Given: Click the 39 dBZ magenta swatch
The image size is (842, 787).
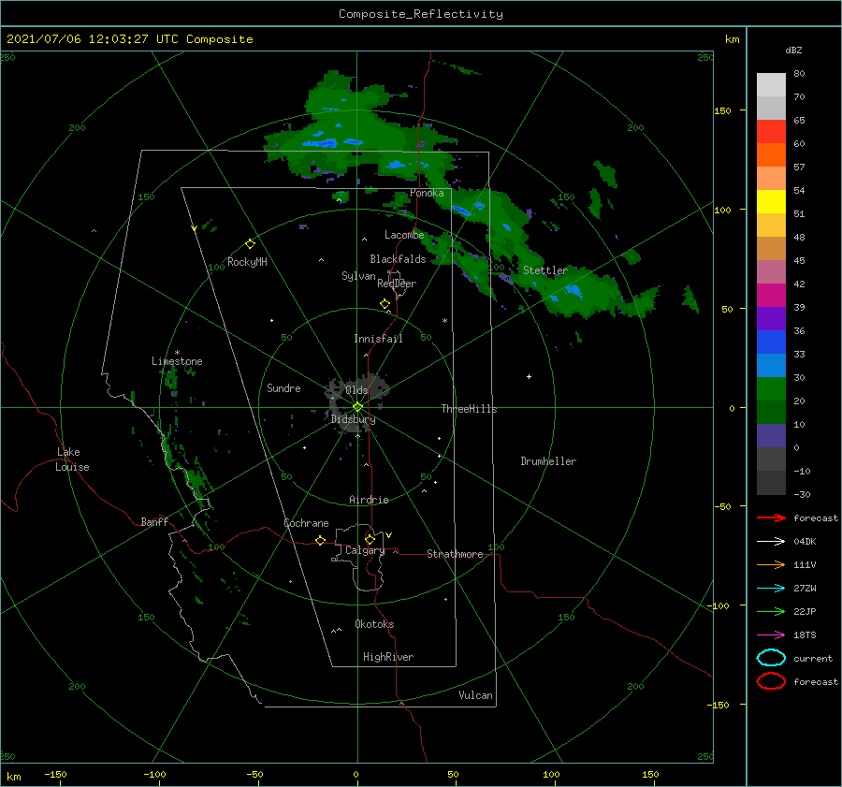Looking at the screenshot, I should [771, 295].
